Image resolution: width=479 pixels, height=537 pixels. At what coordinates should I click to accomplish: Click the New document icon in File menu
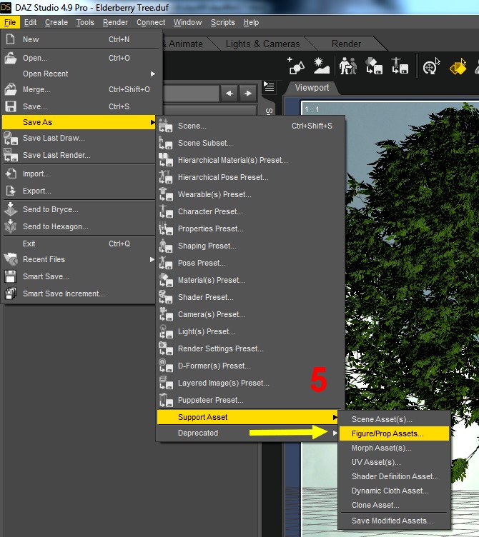[10, 39]
